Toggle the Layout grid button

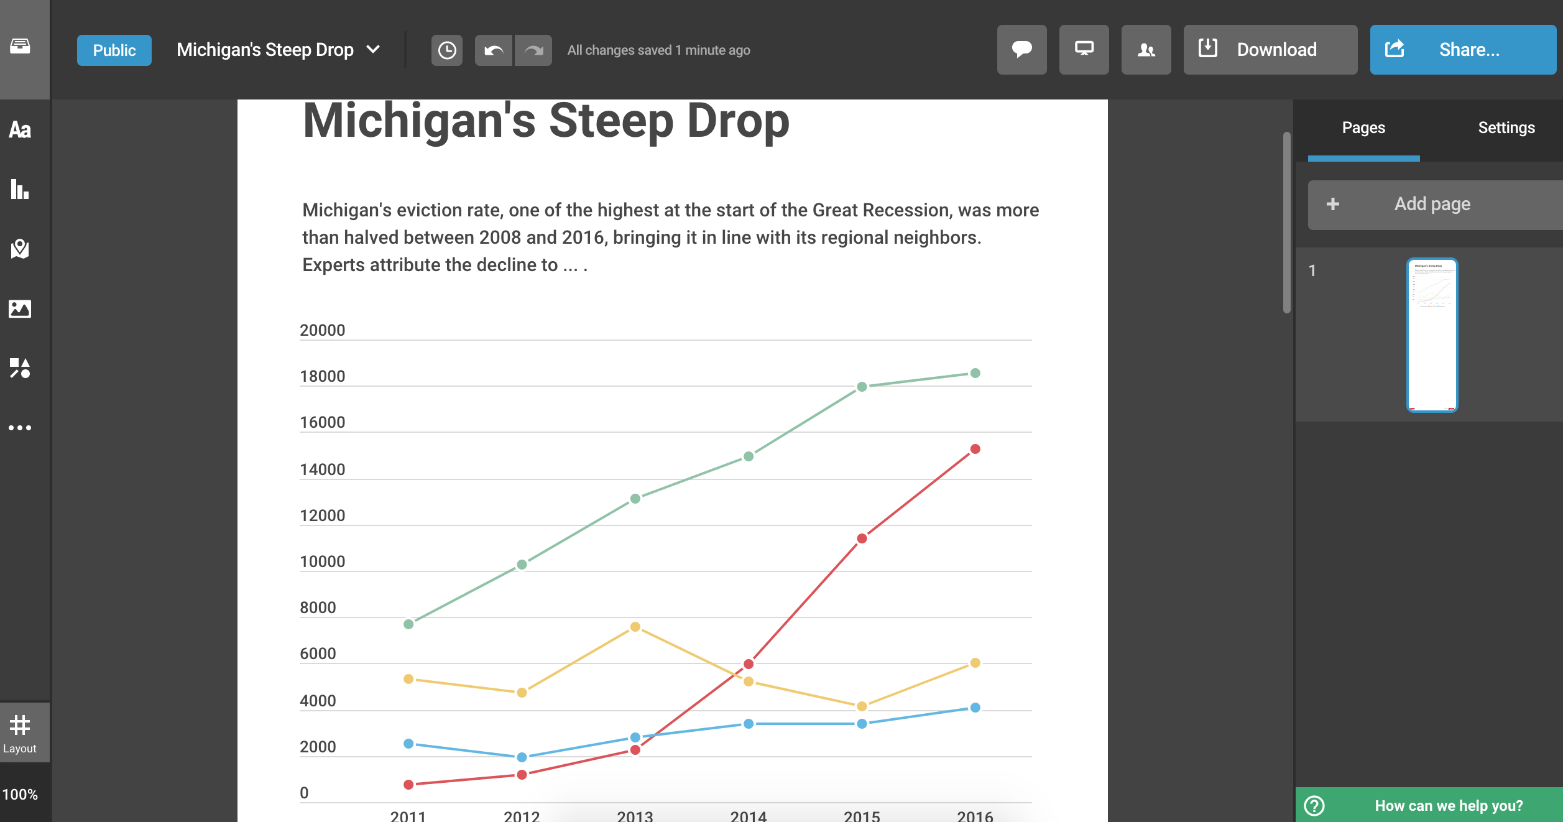[x=20, y=732]
